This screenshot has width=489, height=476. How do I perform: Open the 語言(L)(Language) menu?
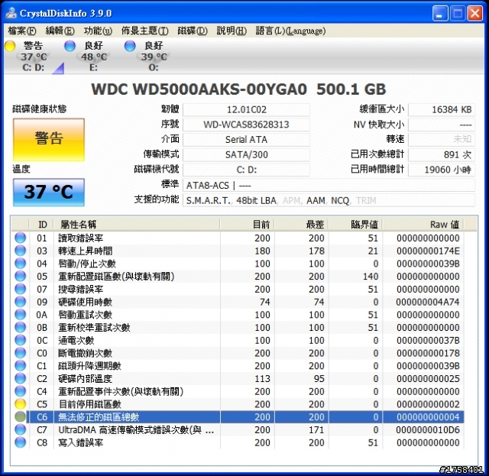pos(290,31)
